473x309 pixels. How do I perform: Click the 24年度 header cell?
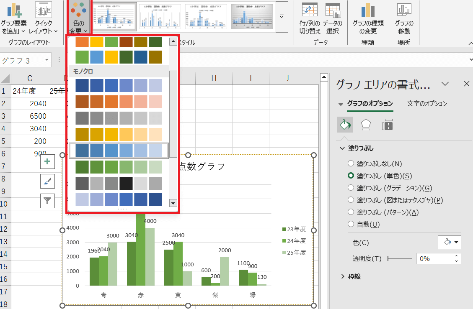pyautogui.click(x=30, y=91)
